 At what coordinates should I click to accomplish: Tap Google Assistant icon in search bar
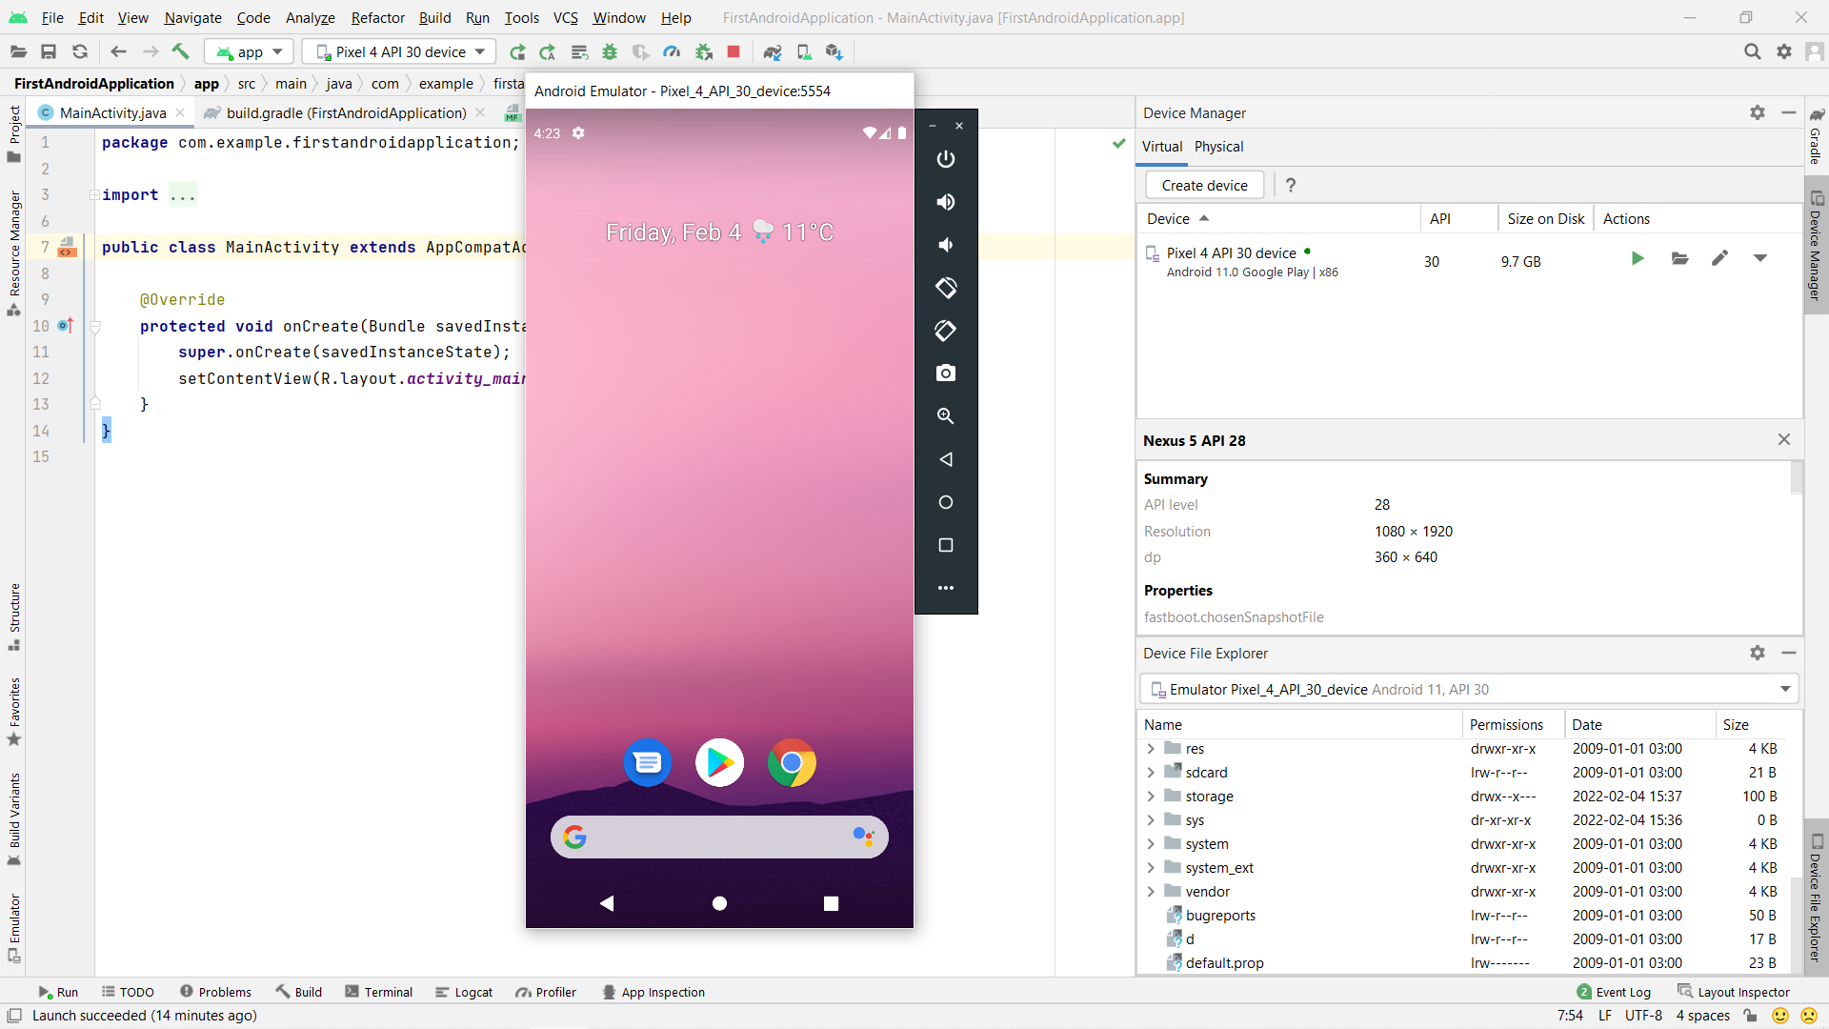coord(863,837)
